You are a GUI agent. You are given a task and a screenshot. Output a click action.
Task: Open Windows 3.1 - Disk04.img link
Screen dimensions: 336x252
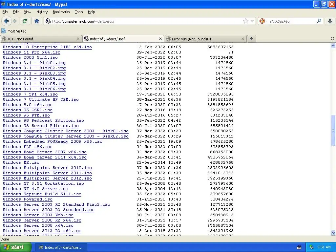(x=34, y=79)
